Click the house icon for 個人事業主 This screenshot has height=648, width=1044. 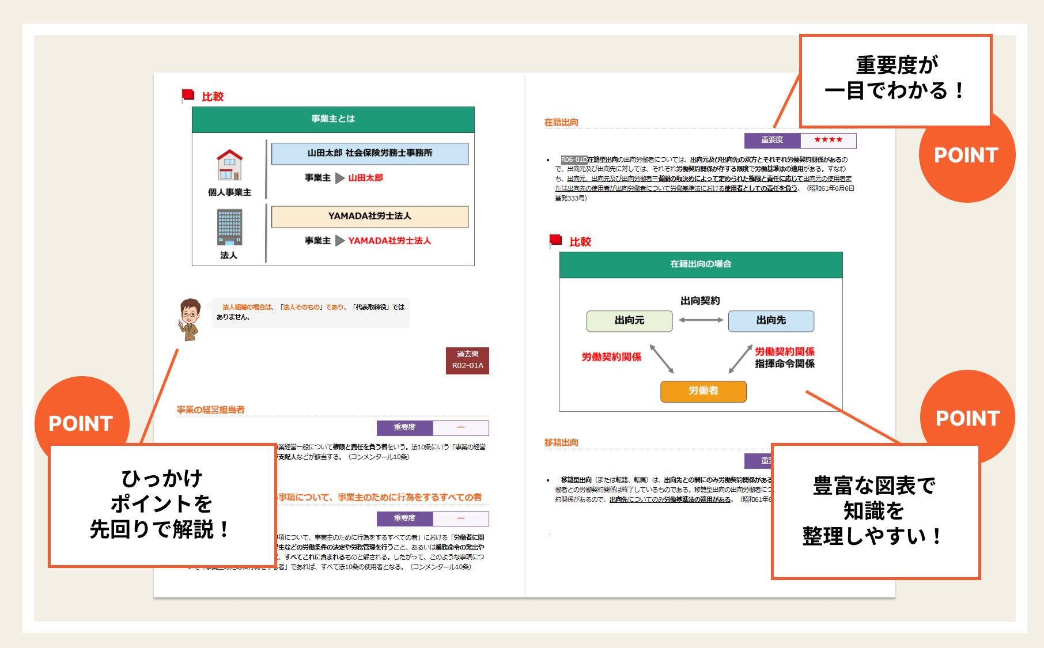point(229,165)
